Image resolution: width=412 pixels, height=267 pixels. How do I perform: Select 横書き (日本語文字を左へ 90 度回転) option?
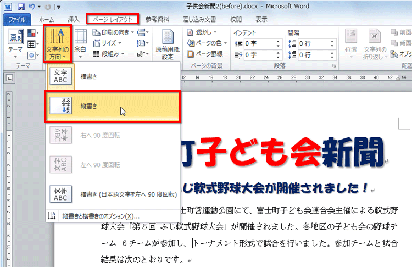coord(113,194)
